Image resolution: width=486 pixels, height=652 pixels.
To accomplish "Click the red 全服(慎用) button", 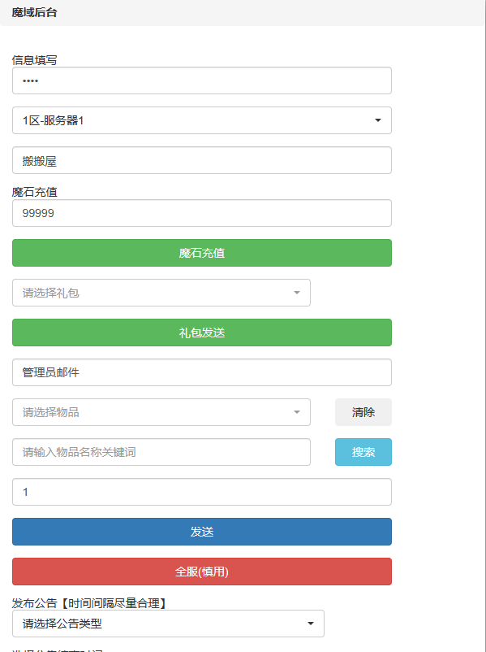I will [x=202, y=572].
